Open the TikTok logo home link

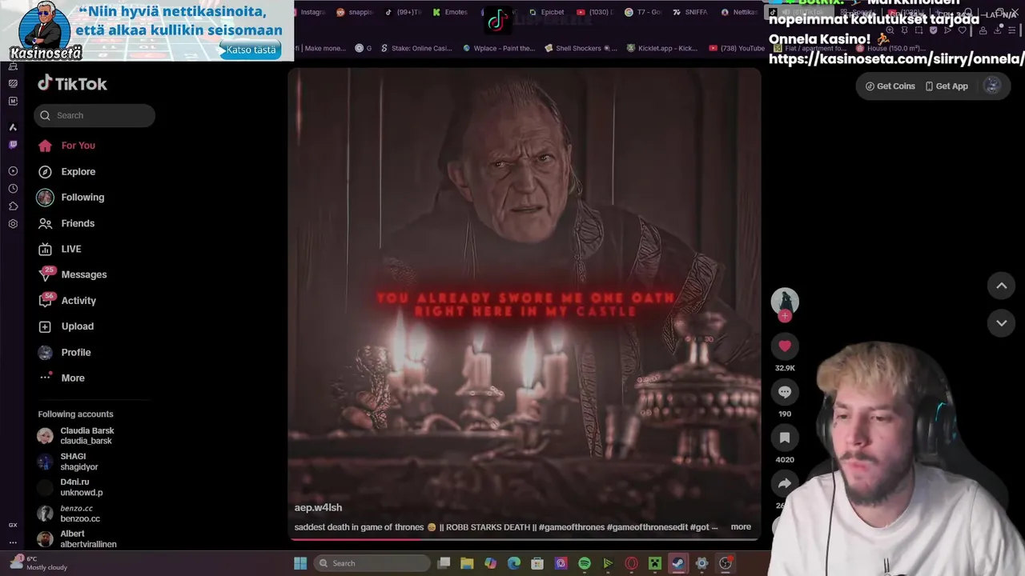point(72,83)
